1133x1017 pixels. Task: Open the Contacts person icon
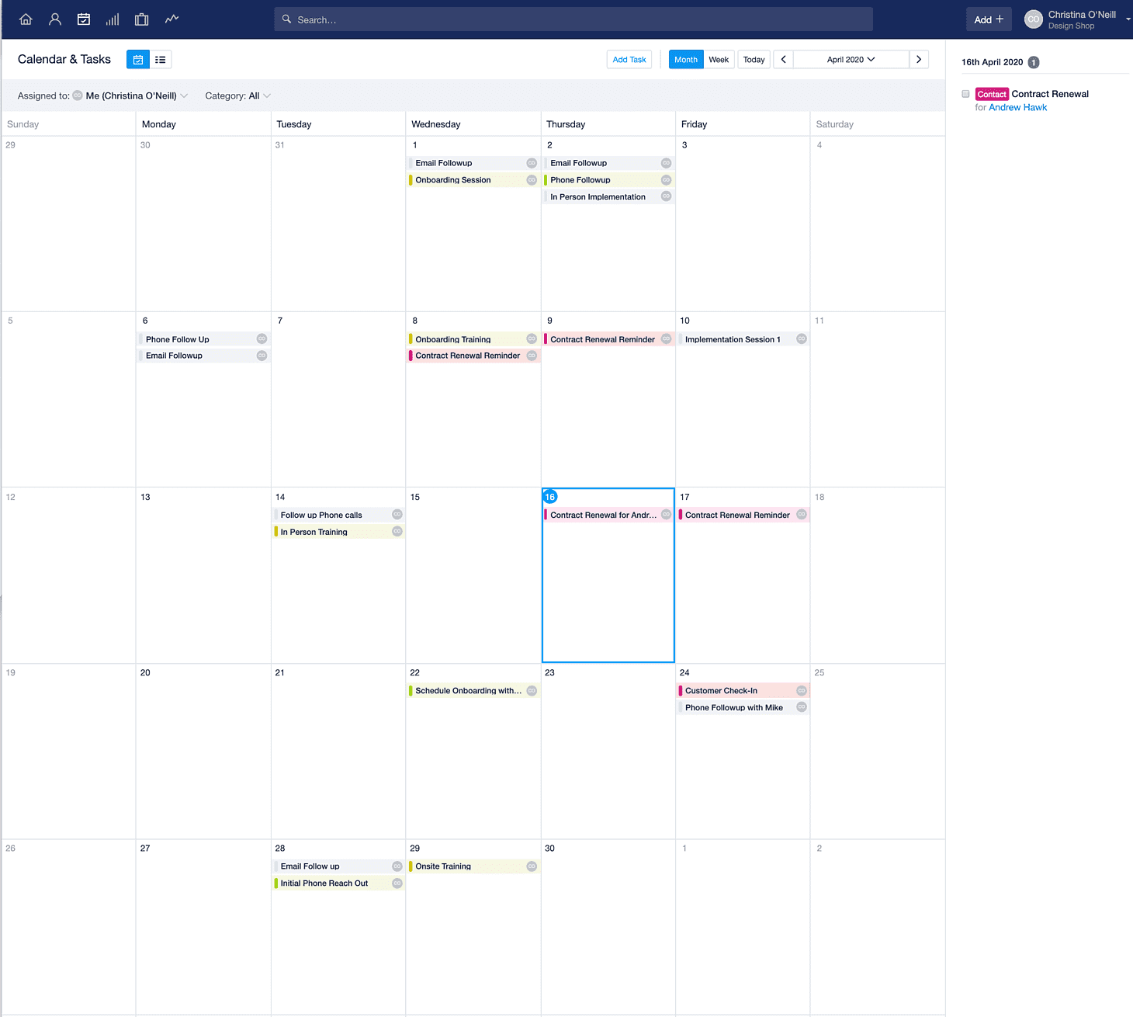point(55,19)
